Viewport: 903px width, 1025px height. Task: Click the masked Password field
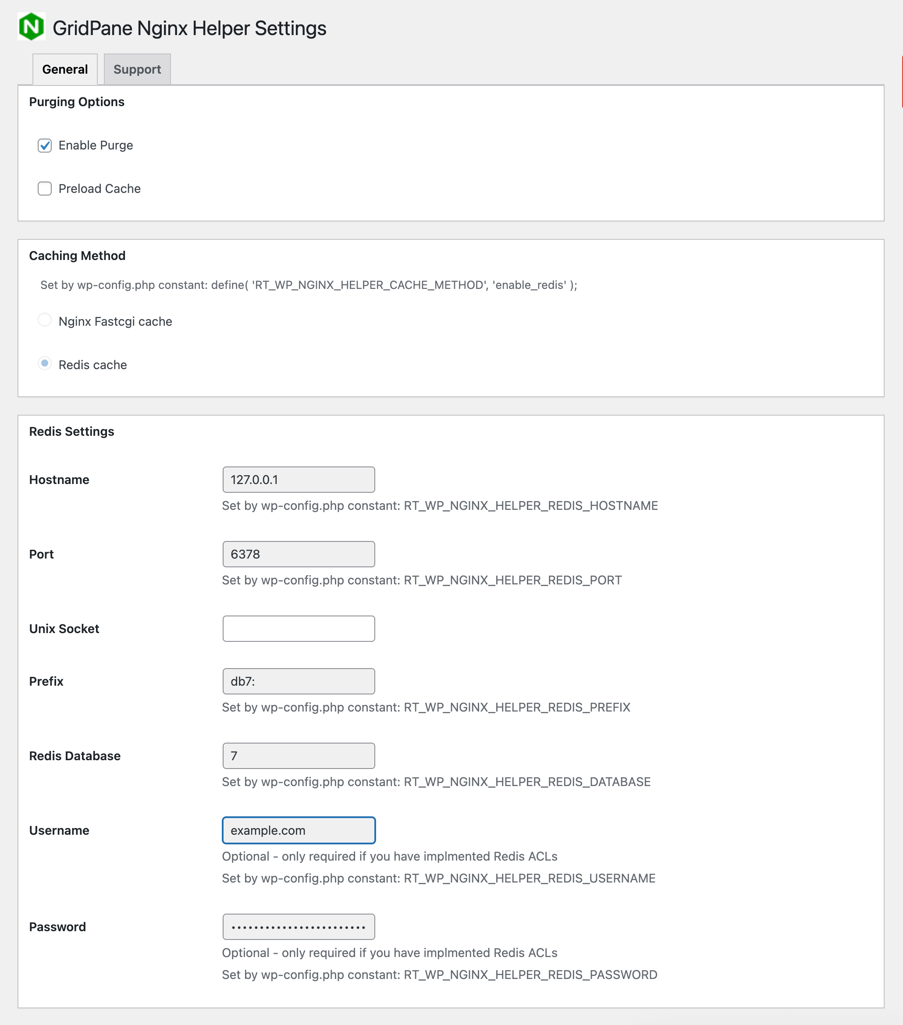tap(299, 927)
